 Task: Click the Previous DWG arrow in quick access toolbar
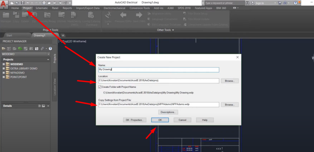pos(55,3)
